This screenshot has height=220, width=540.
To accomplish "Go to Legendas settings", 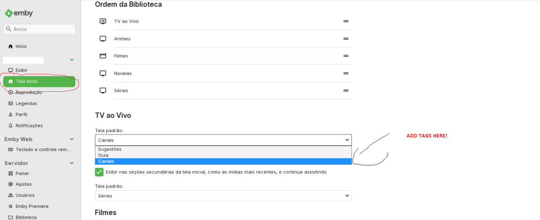I will pyautogui.click(x=26, y=103).
